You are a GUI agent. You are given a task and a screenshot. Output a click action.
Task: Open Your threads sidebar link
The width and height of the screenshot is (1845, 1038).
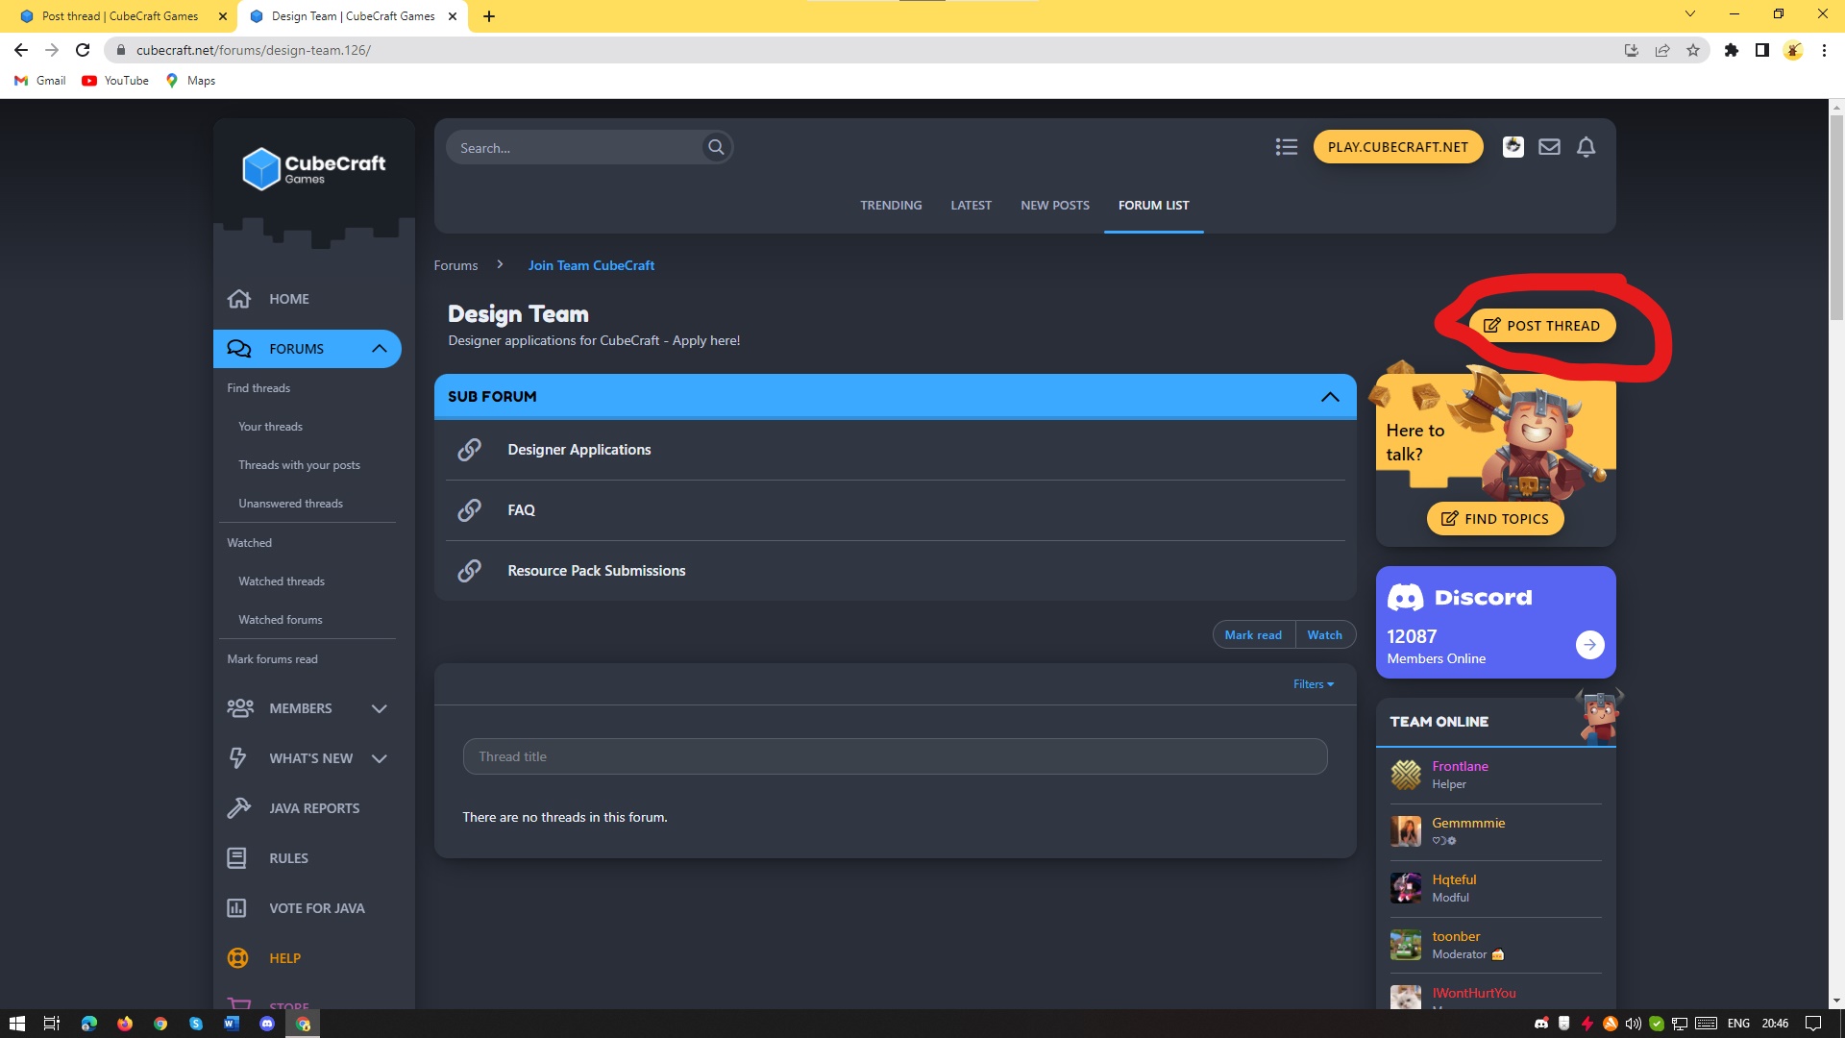(x=270, y=427)
